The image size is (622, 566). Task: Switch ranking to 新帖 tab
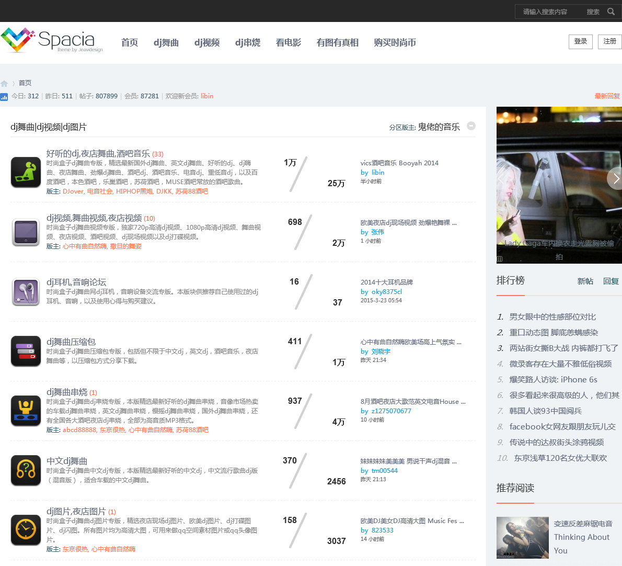point(585,281)
